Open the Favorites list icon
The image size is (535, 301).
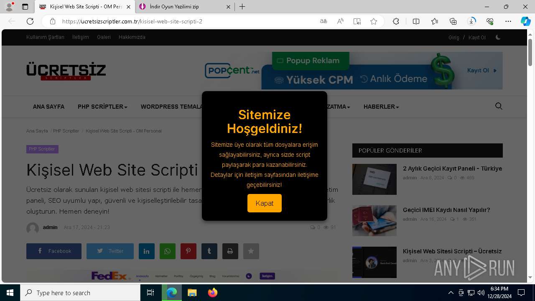(435, 21)
